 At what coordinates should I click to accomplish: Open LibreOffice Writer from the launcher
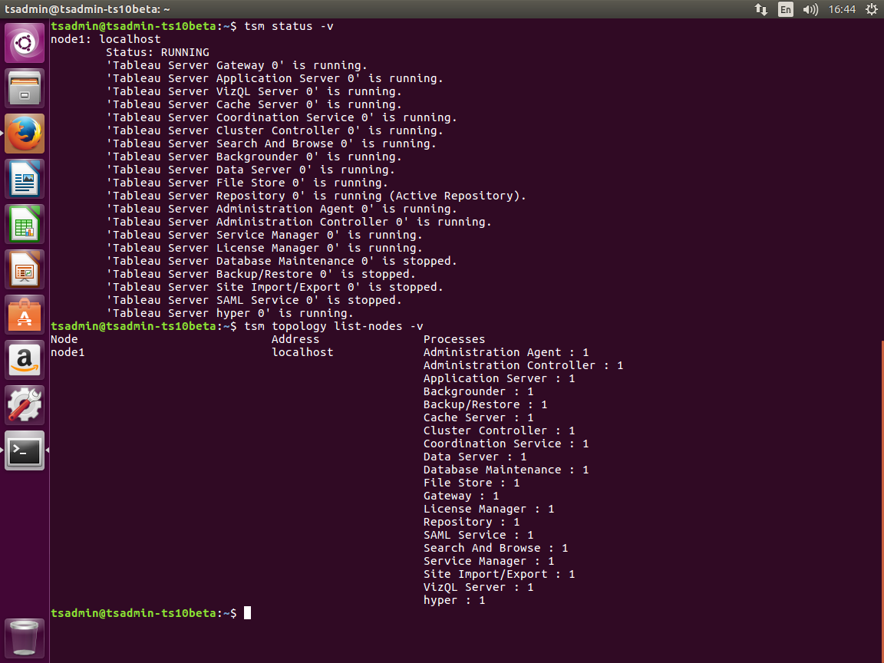(x=25, y=179)
